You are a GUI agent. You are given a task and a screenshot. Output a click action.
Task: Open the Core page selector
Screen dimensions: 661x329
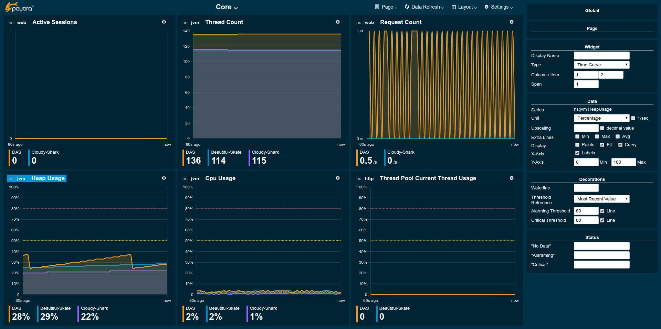pyautogui.click(x=227, y=7)
